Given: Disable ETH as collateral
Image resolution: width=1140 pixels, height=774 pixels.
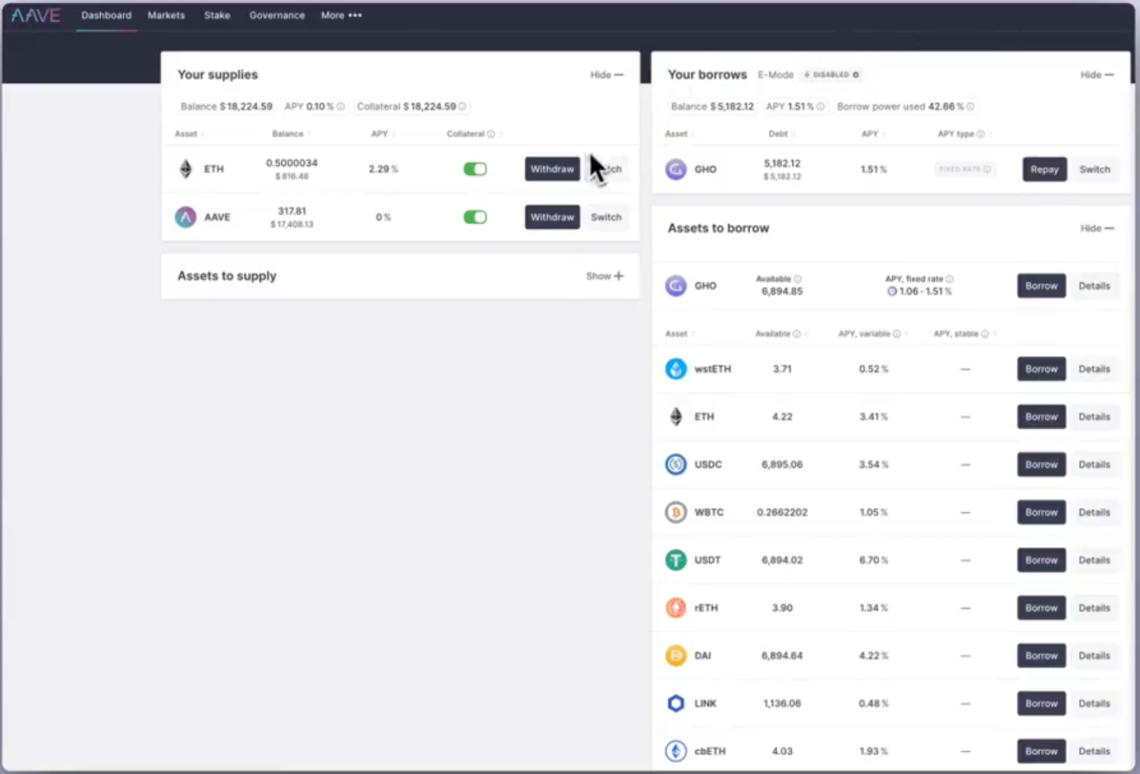Looking at the screenshot, I should coord(475,169).
